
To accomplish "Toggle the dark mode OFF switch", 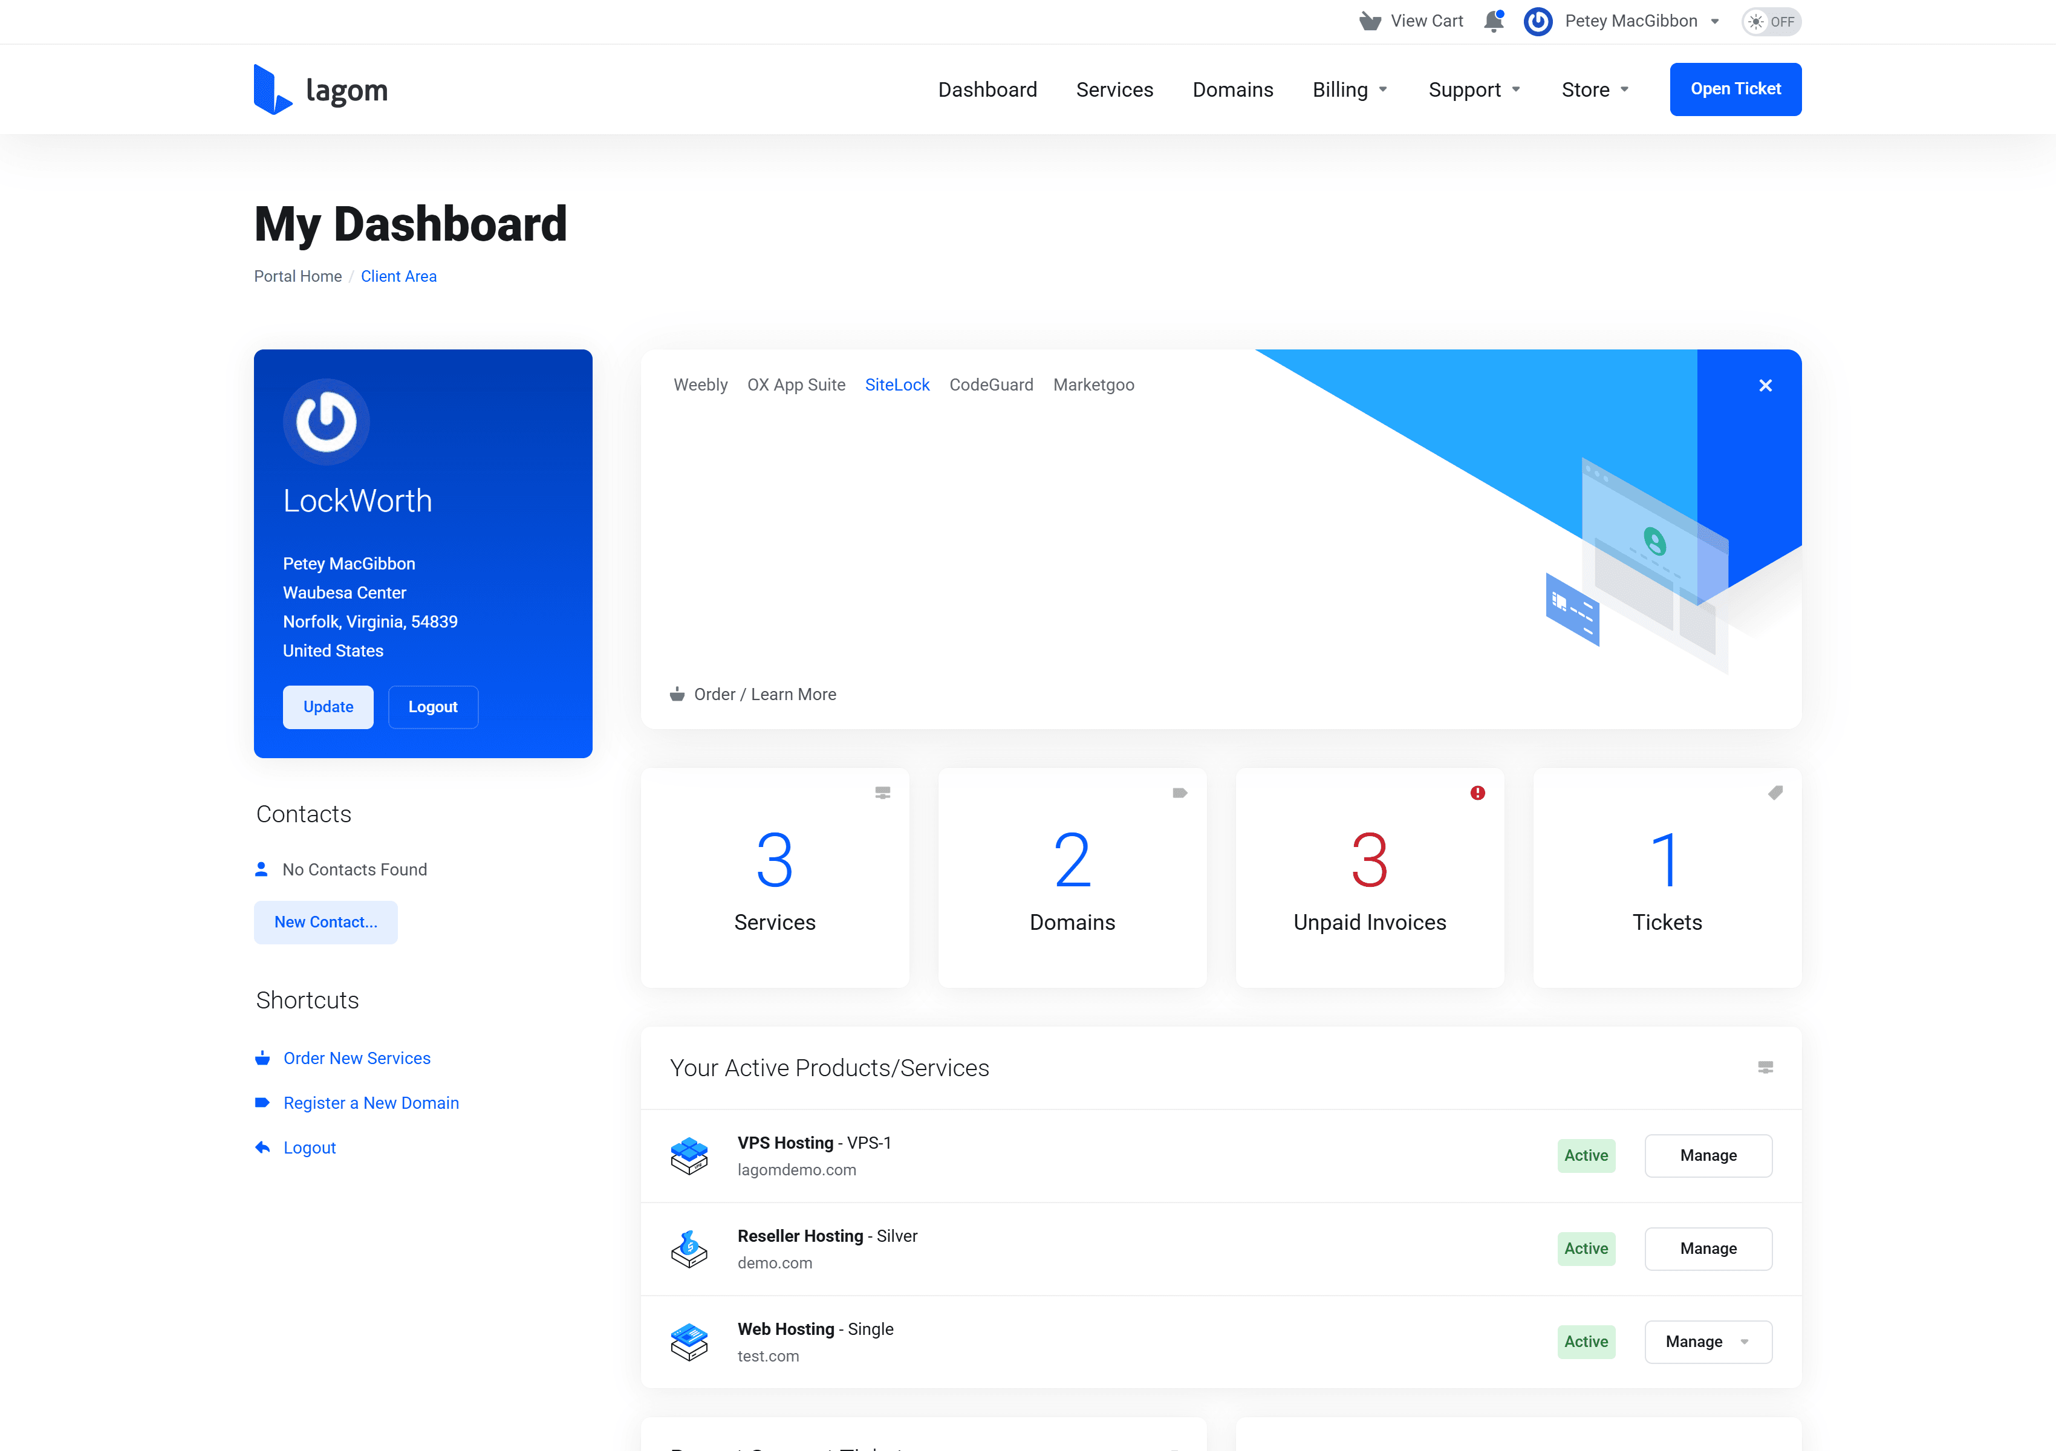I will click(1771, 22).
